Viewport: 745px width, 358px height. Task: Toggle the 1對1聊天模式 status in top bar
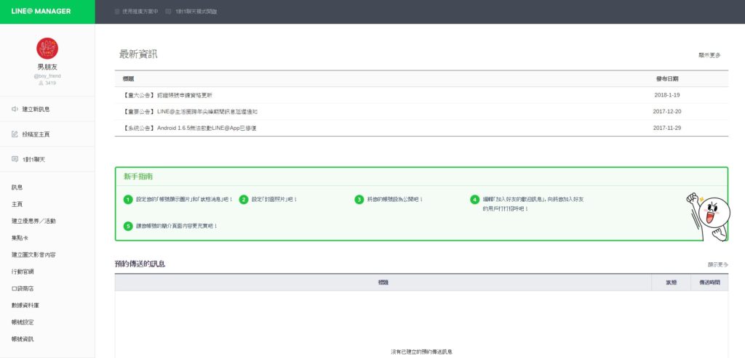click(x=168, y=12)
